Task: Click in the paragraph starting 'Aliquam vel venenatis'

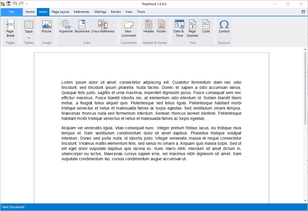Action: coord(151,143)
